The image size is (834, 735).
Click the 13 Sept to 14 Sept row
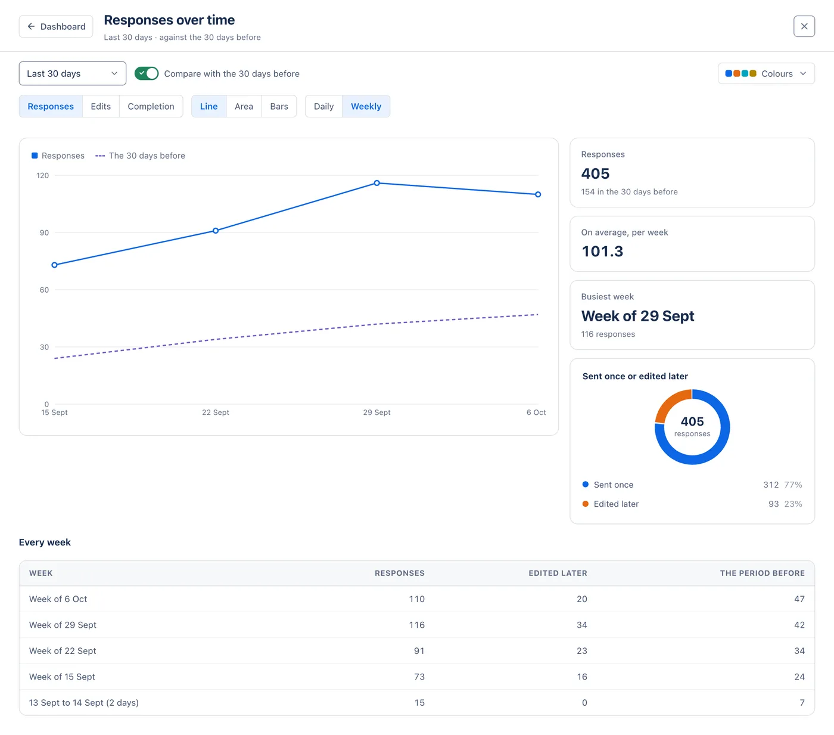click(x=417, y=703)
